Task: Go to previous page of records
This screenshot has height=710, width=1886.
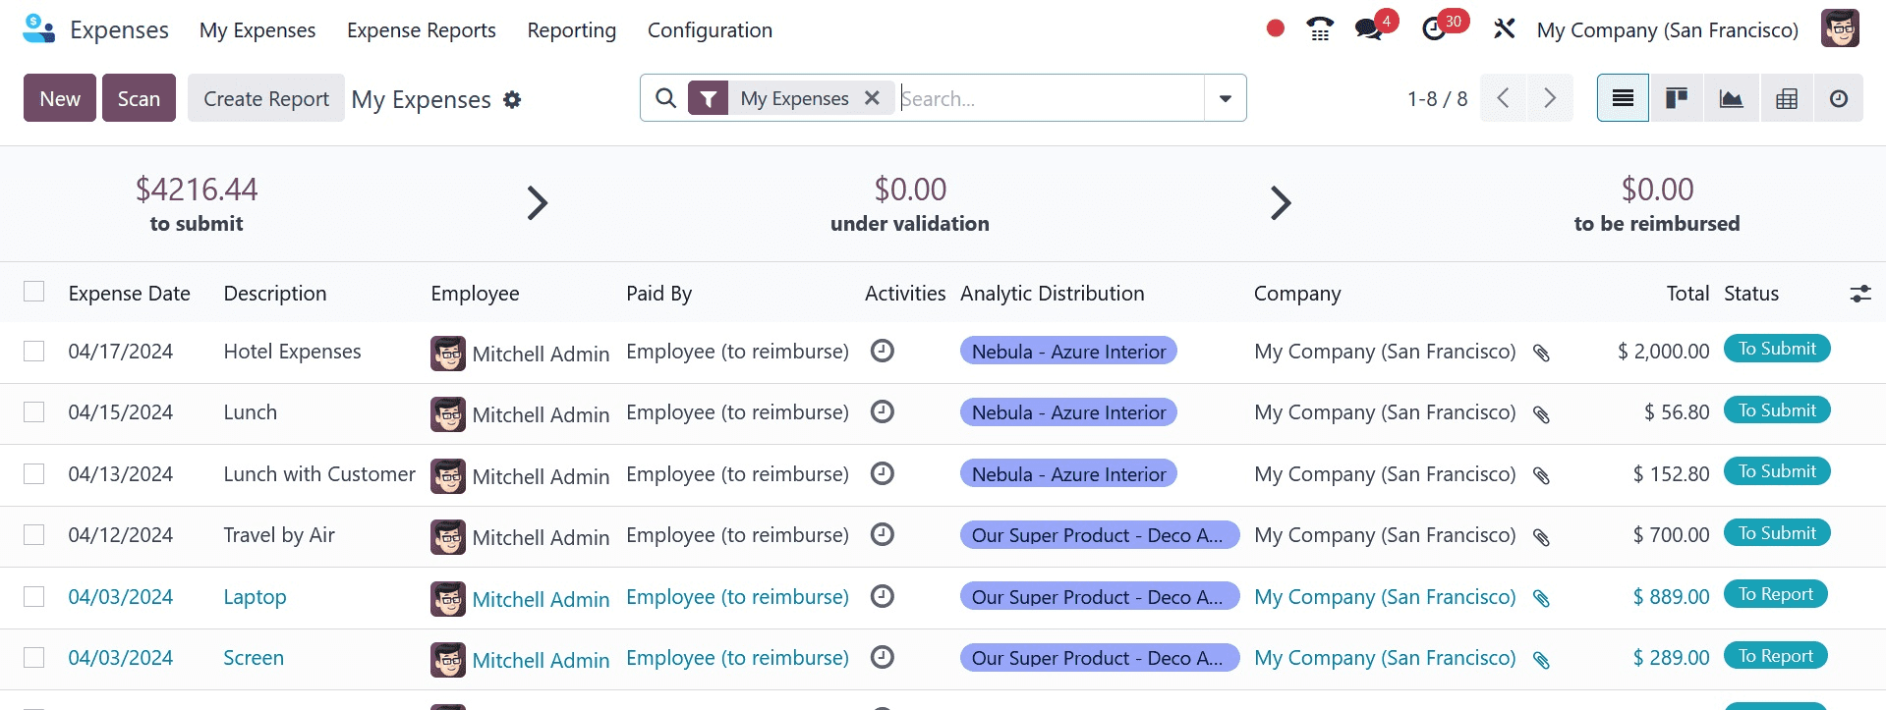Action: 1503,98
